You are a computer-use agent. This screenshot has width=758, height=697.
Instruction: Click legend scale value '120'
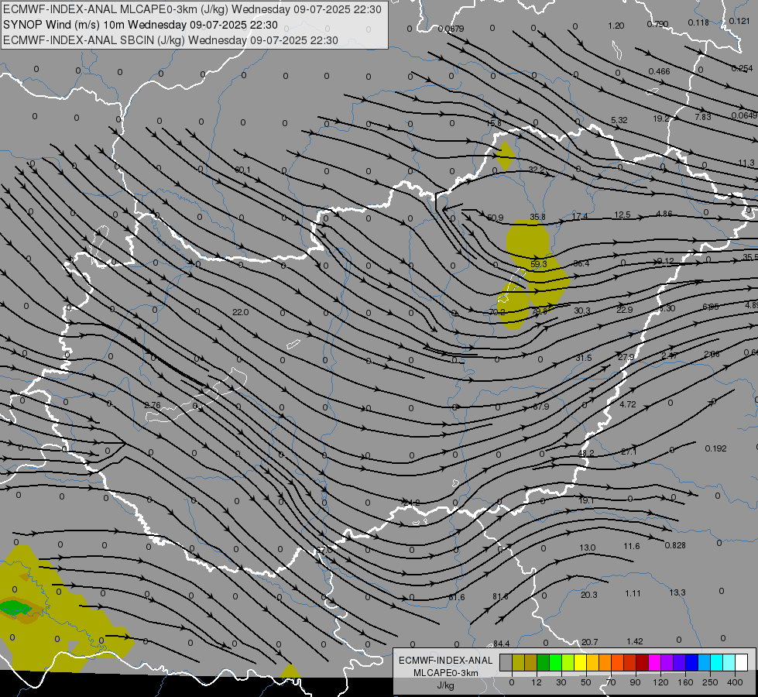pyautogui.click(x=660, y=682)
